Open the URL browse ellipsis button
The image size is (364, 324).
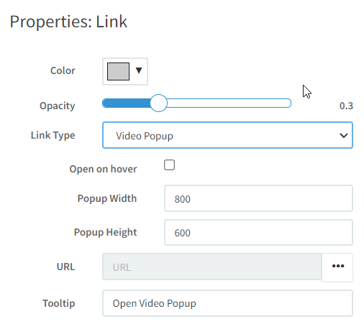coord(337,267)
